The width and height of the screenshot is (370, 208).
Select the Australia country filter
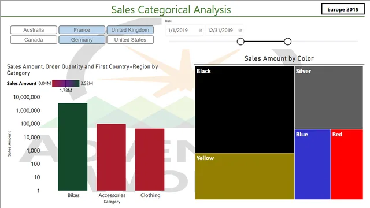[x=34, y=30]
